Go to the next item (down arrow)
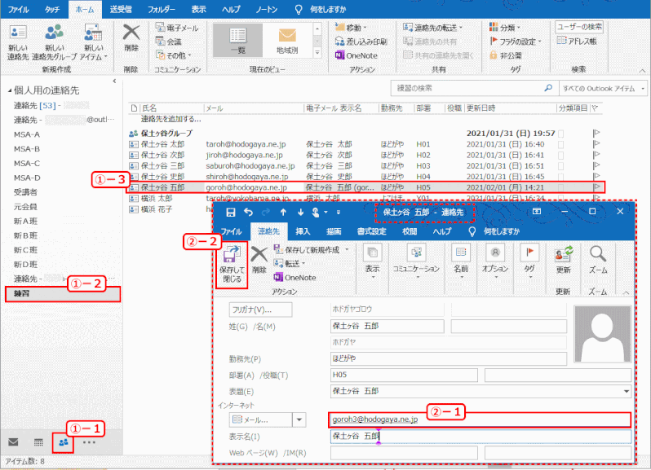This screenshot has width=651, height=470. (300, 213)
